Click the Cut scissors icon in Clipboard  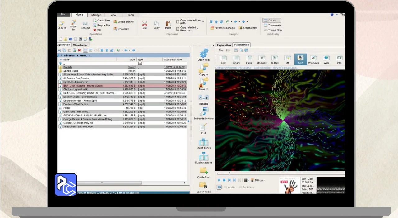(x=145, y=24)
